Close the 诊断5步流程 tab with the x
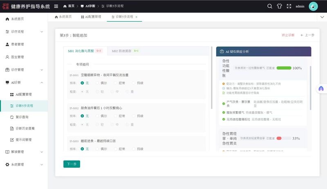This screenshot has width=327, height=189. tap(137, 17)
